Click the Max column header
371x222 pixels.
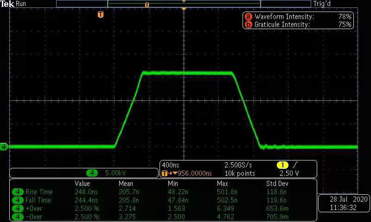pyautogui.click(x=223, y=184)
